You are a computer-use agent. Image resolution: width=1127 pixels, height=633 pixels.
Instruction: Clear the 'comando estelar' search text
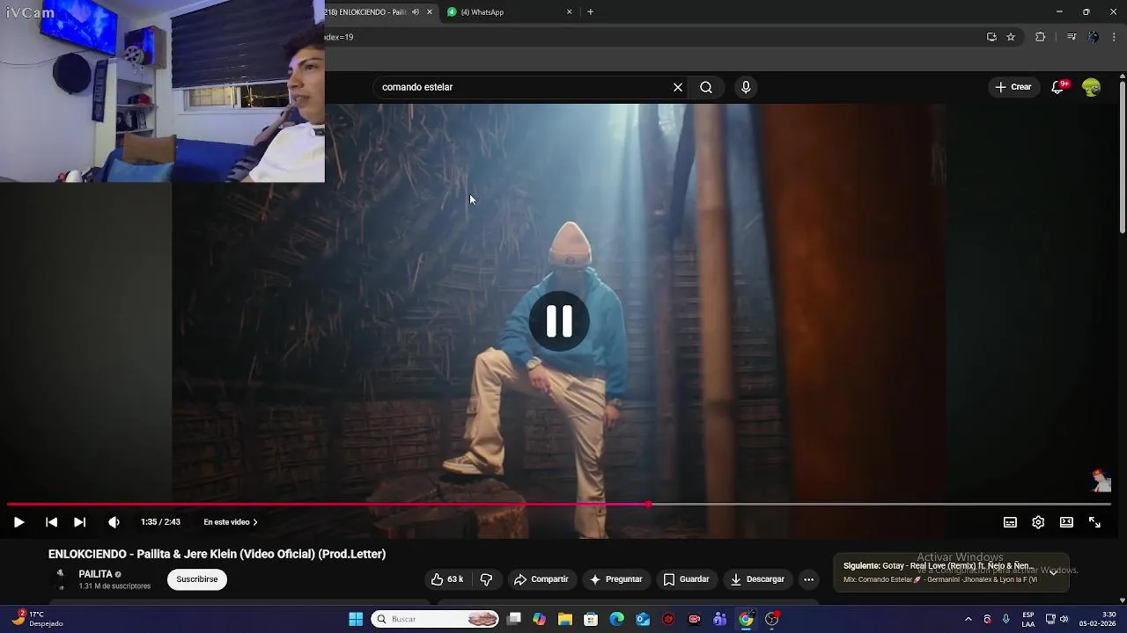tap(678, 87)
